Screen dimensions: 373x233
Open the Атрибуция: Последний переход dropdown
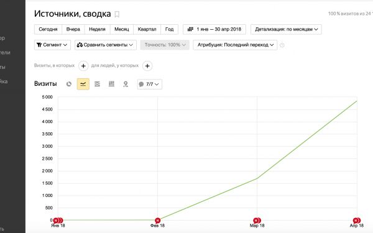pos(235,45)
